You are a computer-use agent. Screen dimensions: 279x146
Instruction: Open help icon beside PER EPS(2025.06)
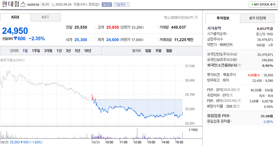coord(238,90)
